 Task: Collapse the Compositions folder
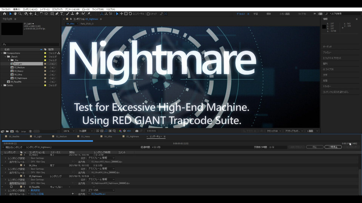(x=2, y=53)
